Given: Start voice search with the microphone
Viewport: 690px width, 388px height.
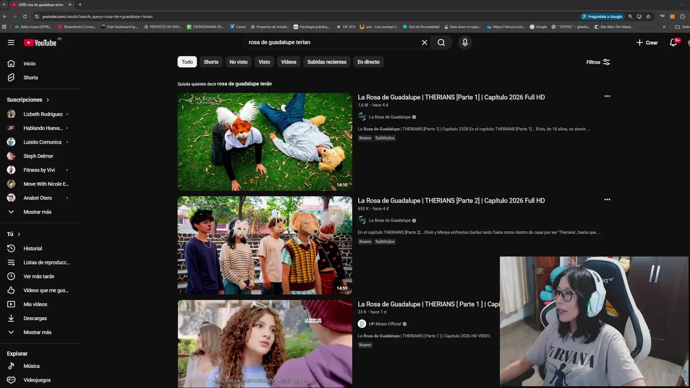Looking at the screenshot, I should 465,43.
